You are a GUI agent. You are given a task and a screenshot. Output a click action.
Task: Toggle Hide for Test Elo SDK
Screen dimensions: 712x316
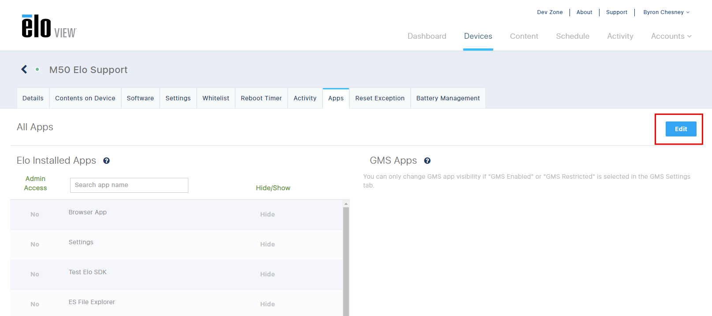267,274
